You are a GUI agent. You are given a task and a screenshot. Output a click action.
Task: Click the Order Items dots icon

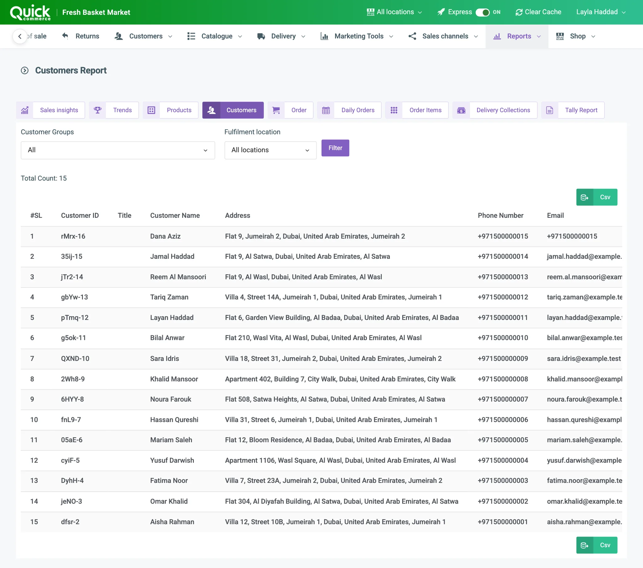pyautogui.click(x=394, y=110)
